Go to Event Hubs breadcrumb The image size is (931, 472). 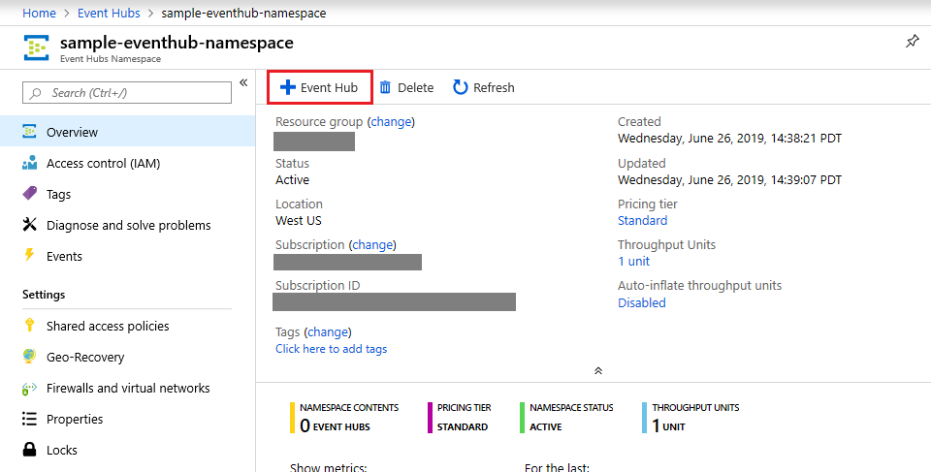pyautogui.click(x=109, y=13)
